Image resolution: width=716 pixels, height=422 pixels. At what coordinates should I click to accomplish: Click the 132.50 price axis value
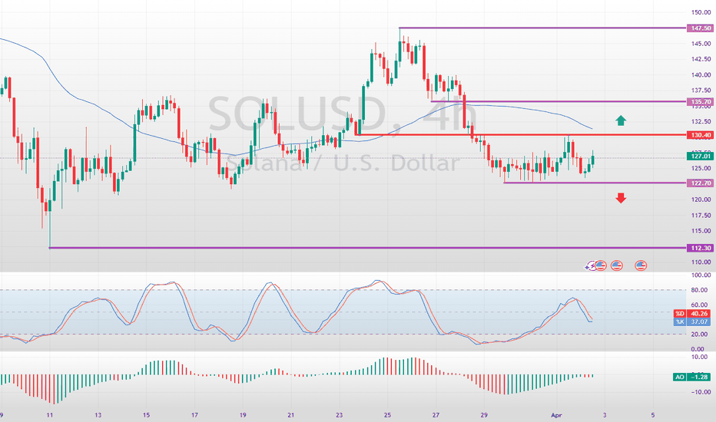coord(701,121)
